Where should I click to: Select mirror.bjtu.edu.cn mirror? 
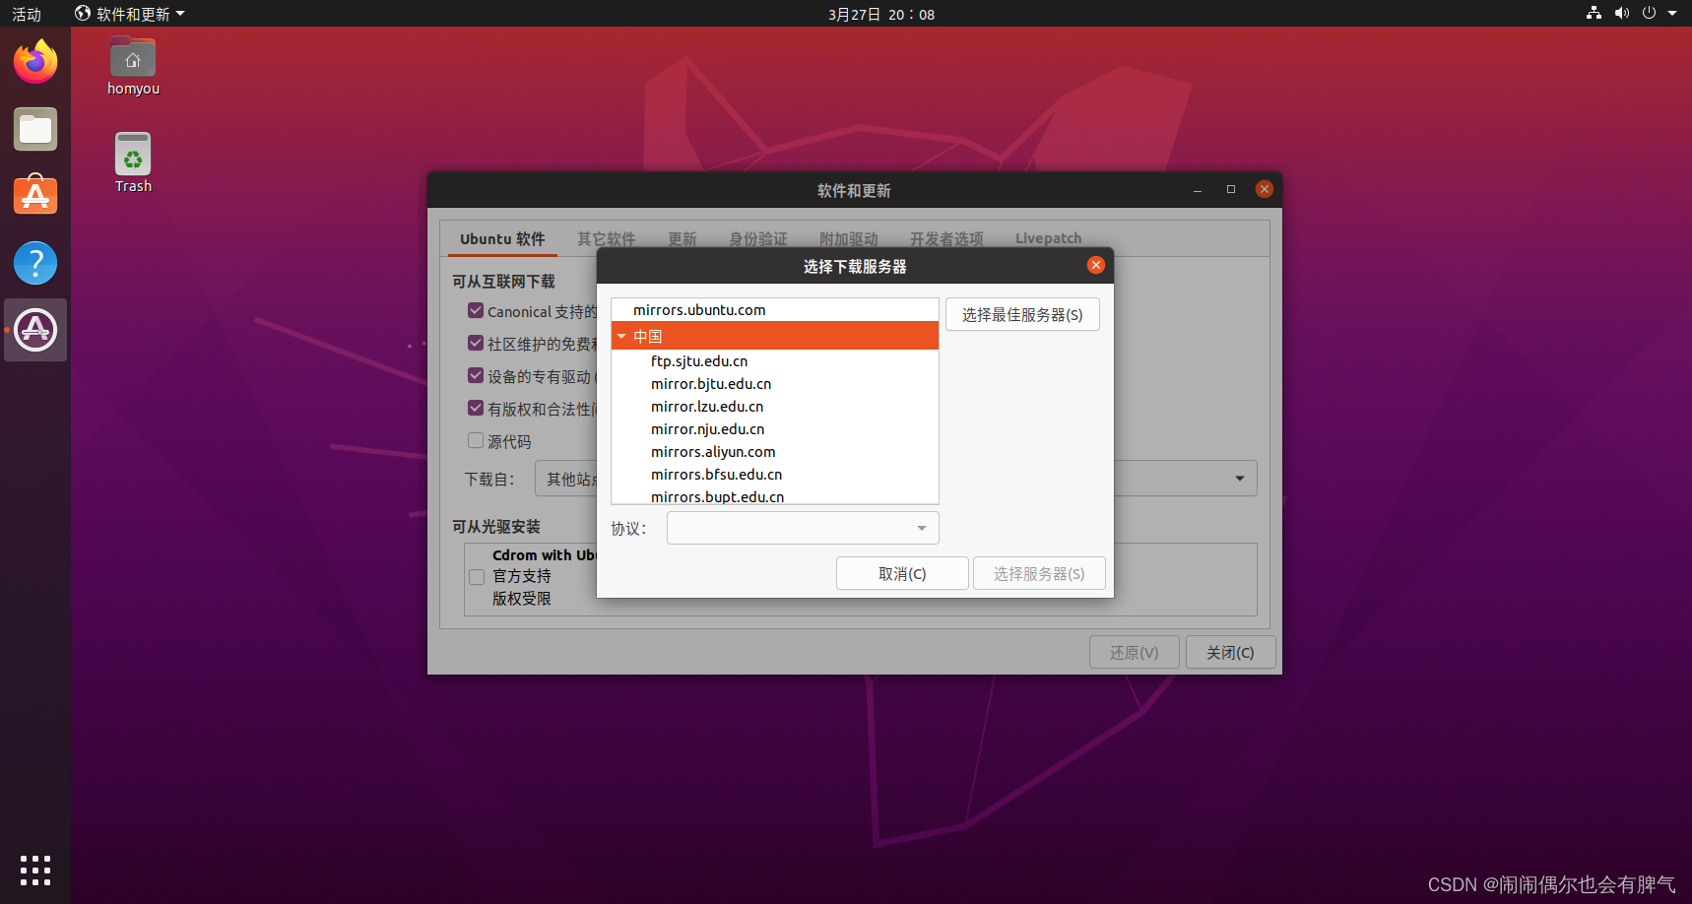[774, 384]
